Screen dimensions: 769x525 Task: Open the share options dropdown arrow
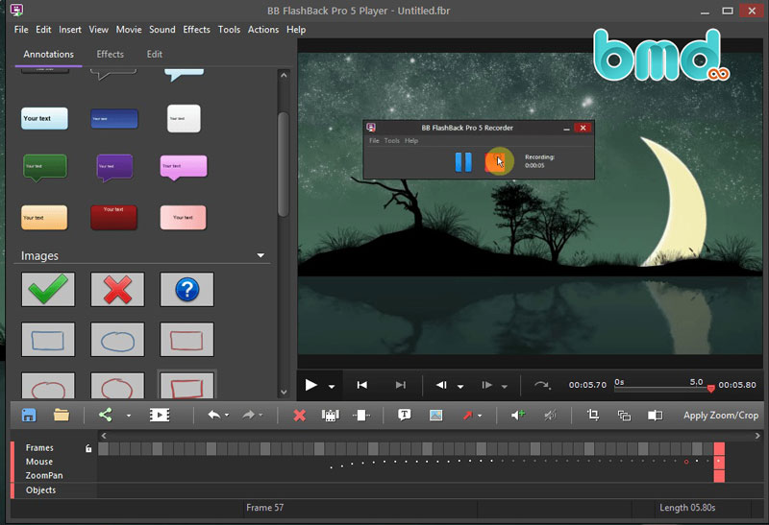coord(129,416)
